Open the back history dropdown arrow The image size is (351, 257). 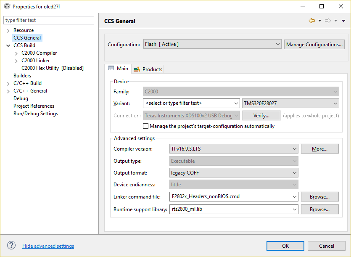pyautogui.click(x=319, y=21)
